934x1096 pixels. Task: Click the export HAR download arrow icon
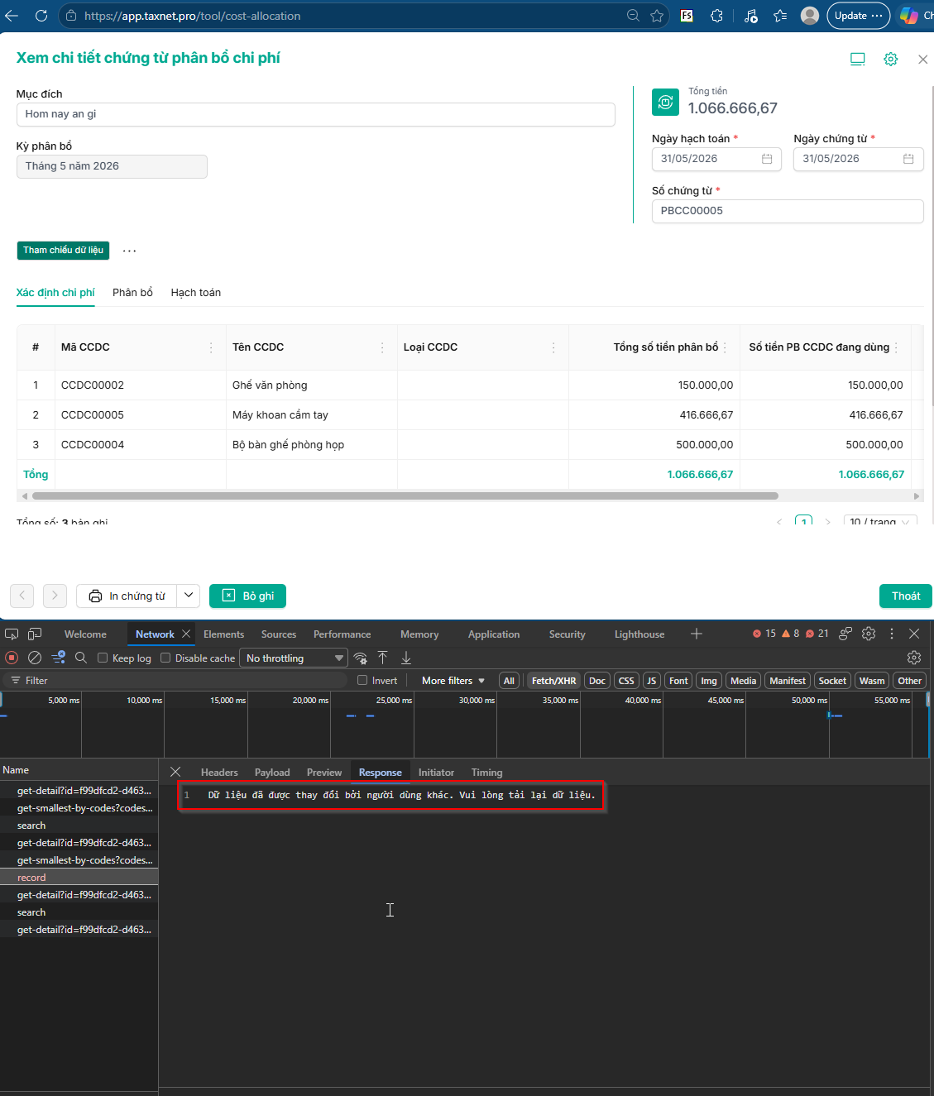click(406, 658)
